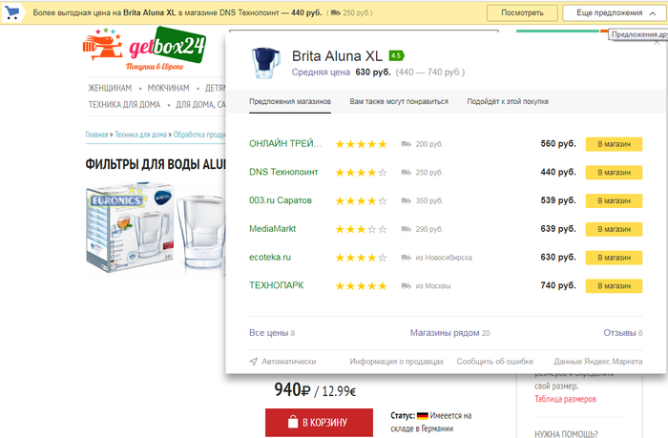
Task: Open the Таблица размеров link
Action: 565,399
